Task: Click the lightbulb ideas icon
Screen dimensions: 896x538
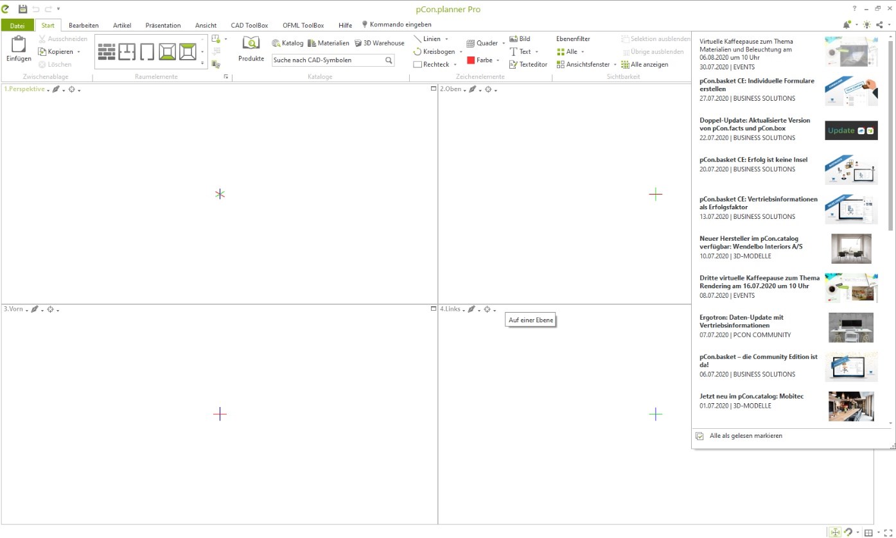Action: [x=866, y=24]
